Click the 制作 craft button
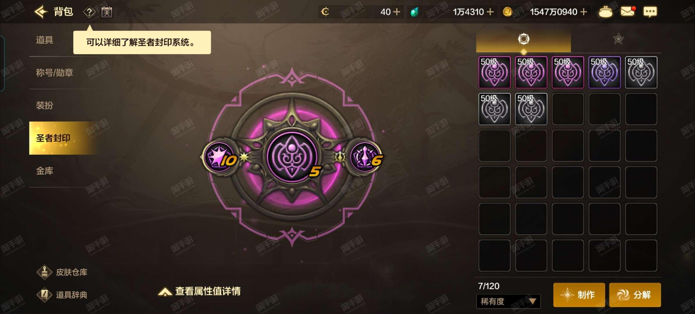The height and width of the screenshot is (314, 695). (579, 295)
